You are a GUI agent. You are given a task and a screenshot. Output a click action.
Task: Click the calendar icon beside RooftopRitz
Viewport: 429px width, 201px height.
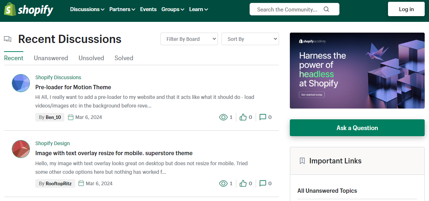click(81, 183)
